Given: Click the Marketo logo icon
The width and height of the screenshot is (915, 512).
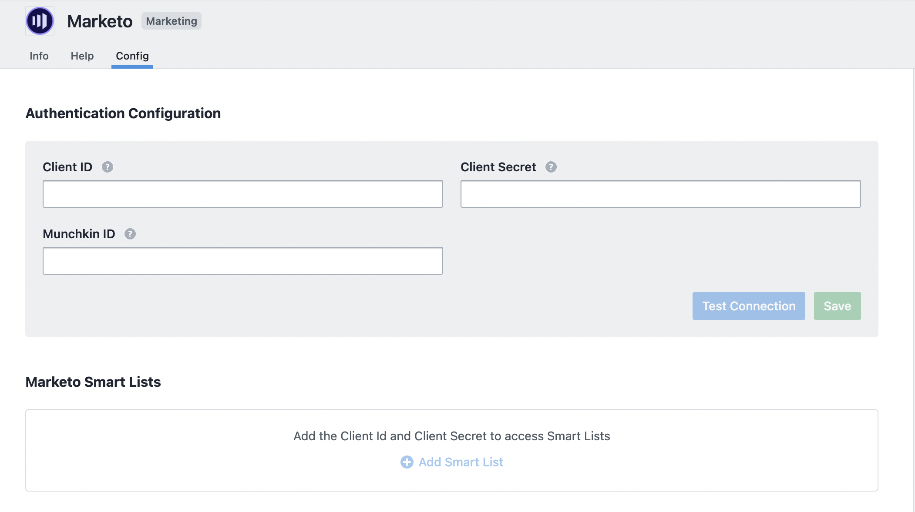Looking at the screenshot, I should point(40,21).
